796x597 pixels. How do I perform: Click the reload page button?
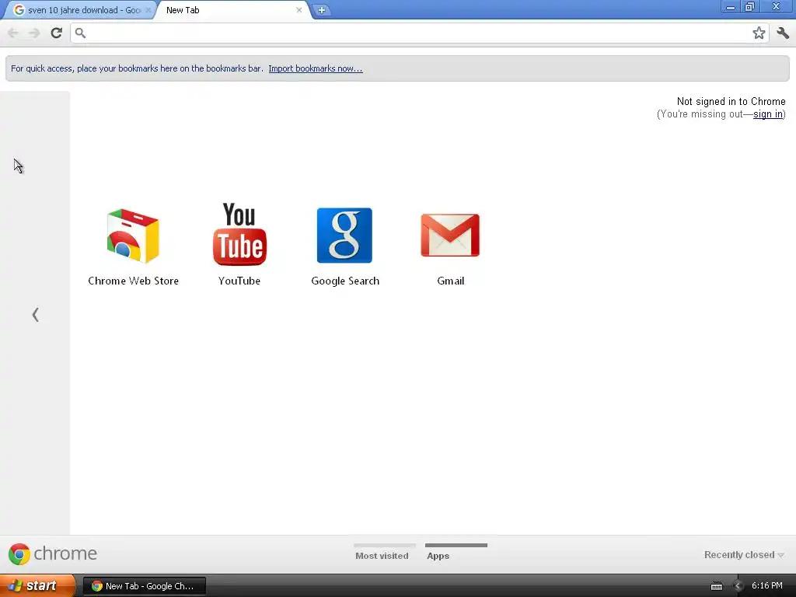click(56, 33)
